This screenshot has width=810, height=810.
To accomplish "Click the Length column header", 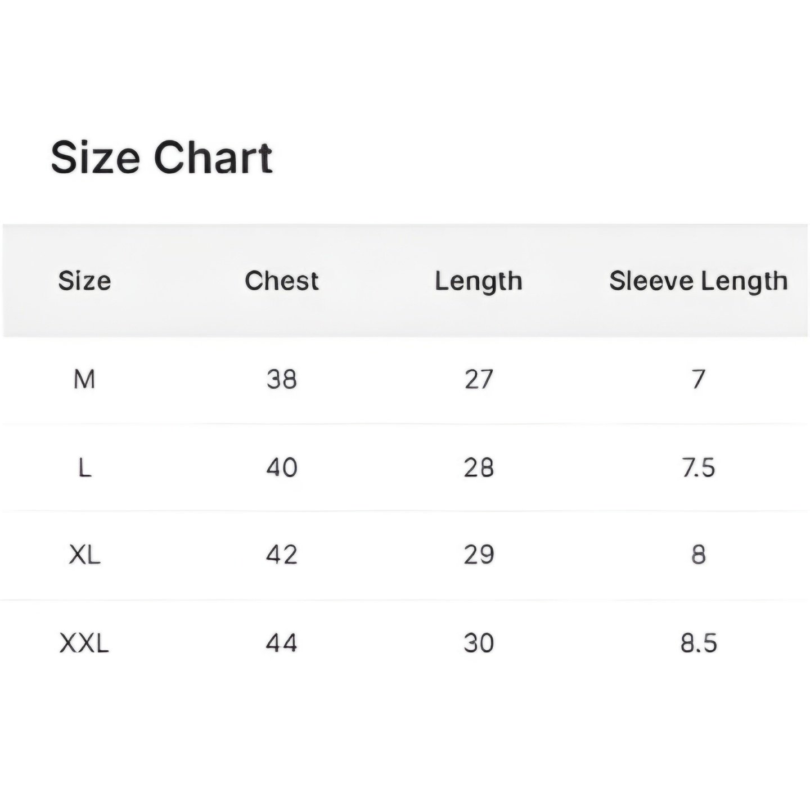I will coord(478,282).
